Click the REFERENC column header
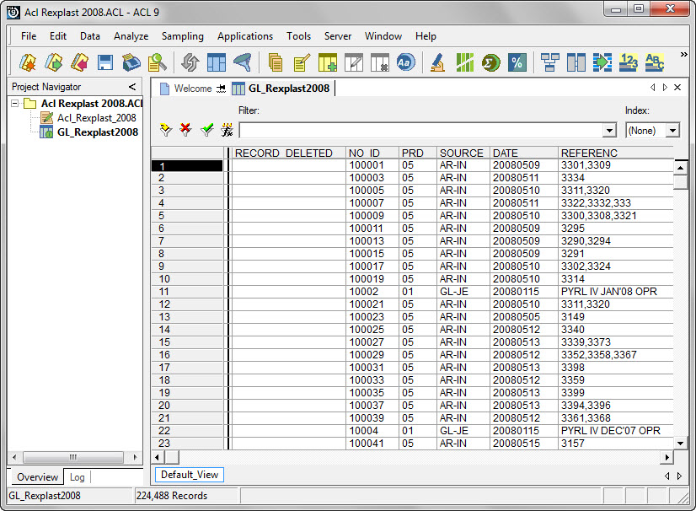The image size is (696, 511). coord(616,153)
